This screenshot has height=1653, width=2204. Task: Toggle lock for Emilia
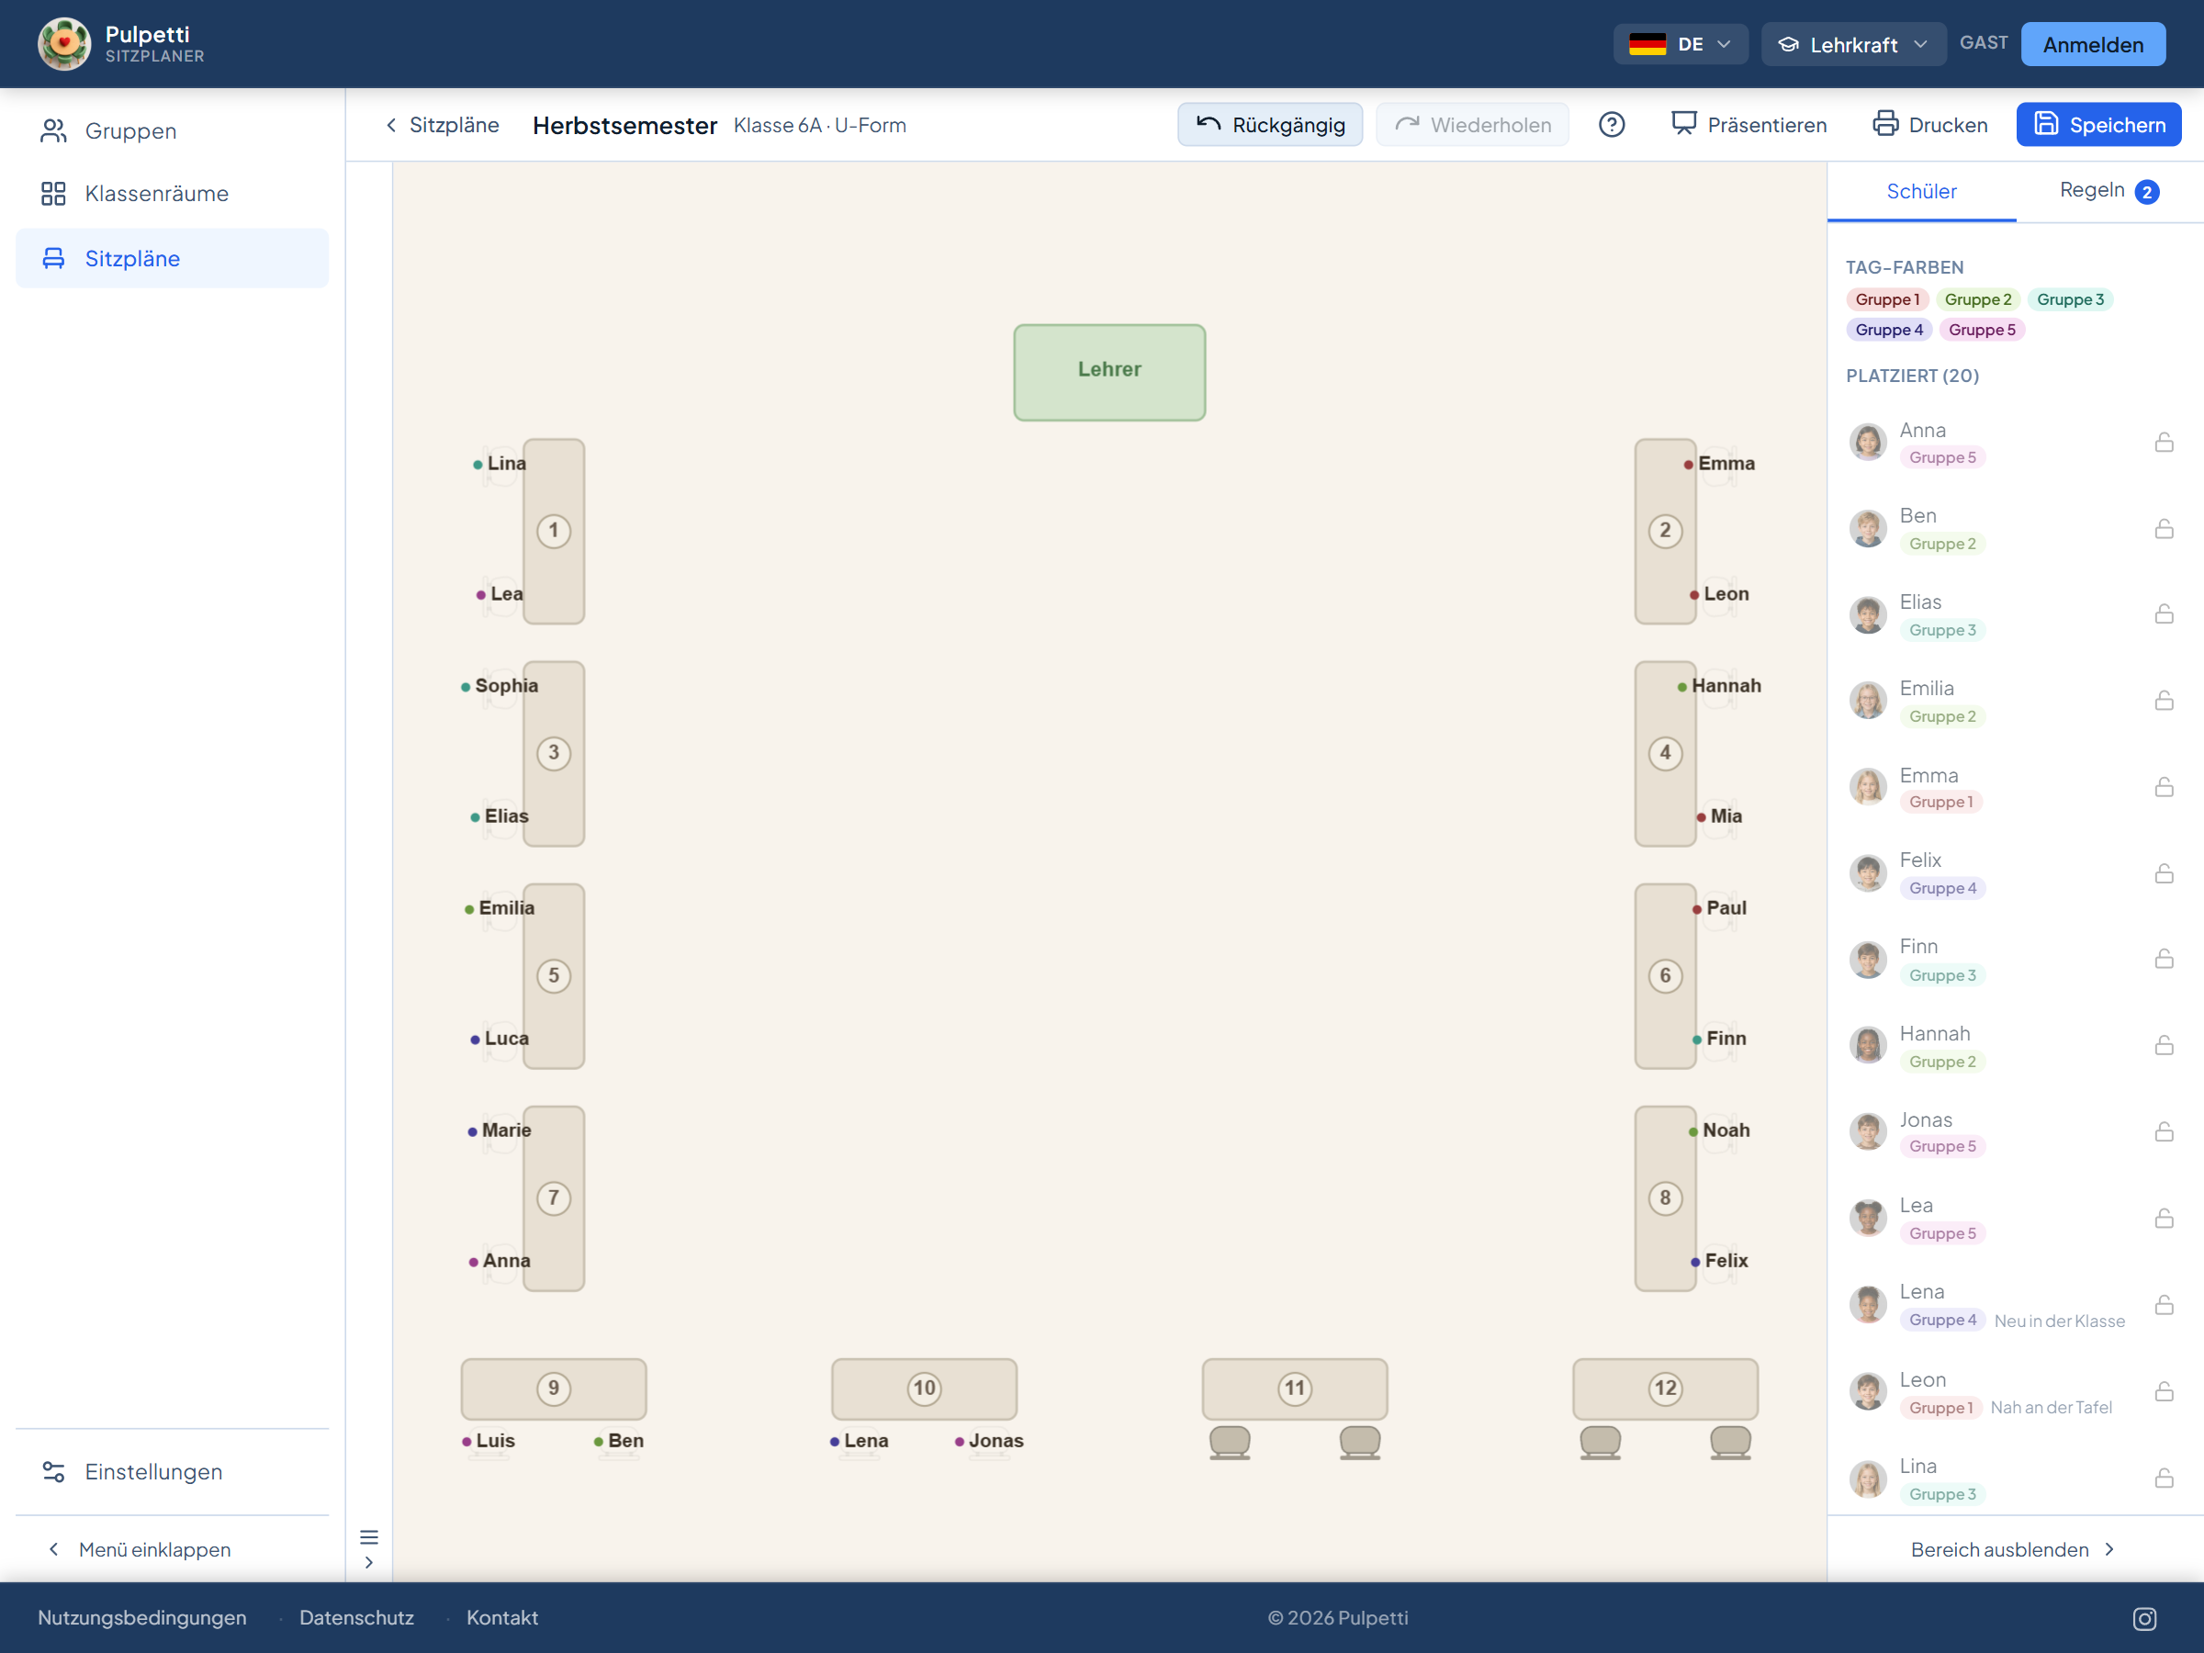[2164, 701]
